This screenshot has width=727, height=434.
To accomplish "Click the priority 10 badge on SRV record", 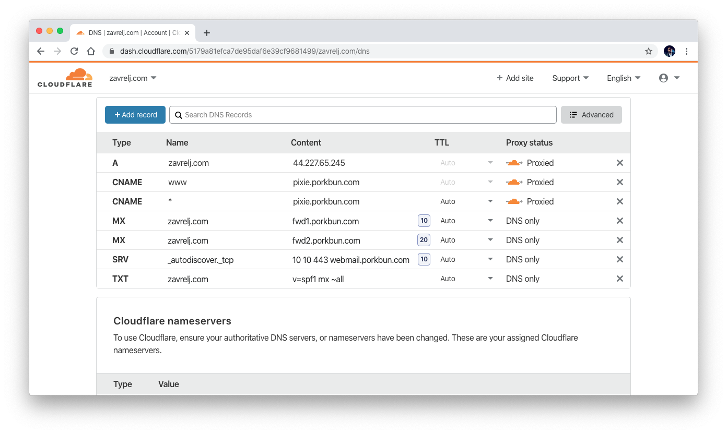I will (424, 259).
